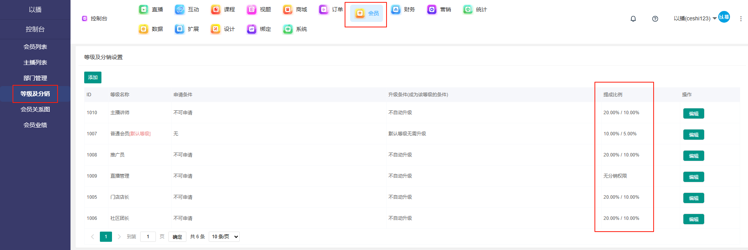Image resolution: width=748 pixels, height=250 pixels.
Task: Open the help question mark icon
Action: (655, 19)
